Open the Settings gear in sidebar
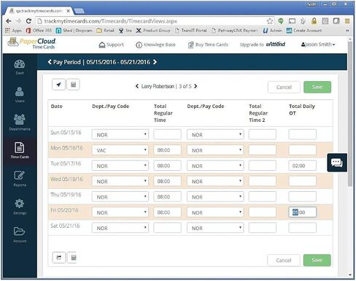Image resolution: width=356 pixels, height=281 pixels. pos(20,207)
